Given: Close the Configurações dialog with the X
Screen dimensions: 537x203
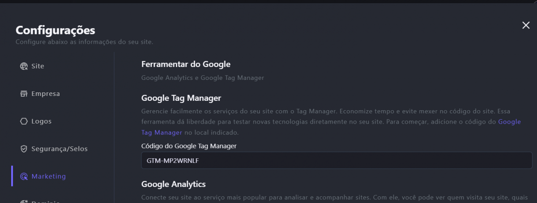Looking at the screenshot, I should tap(526, 25).
